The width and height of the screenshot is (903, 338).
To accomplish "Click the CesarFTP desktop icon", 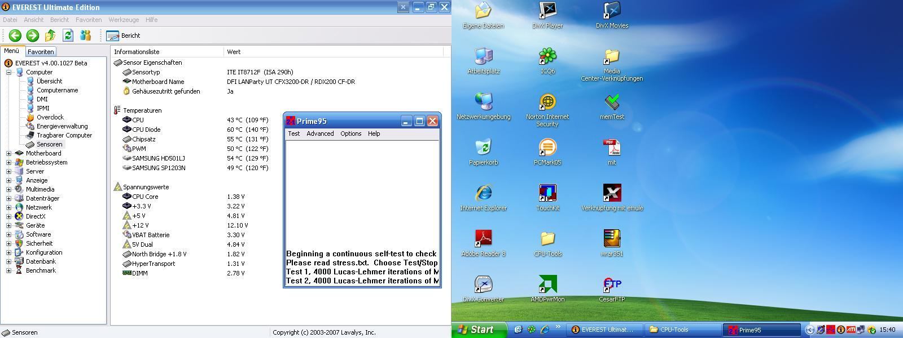I will click(612, 289).
